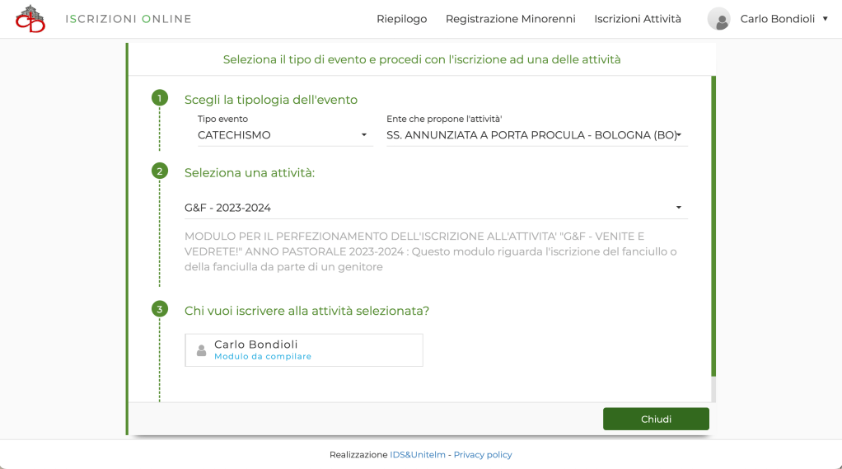This screenshot has width=842, height=469.
Task: Click the person icon in Carlo Bondioli card
Action: (202, 350)
